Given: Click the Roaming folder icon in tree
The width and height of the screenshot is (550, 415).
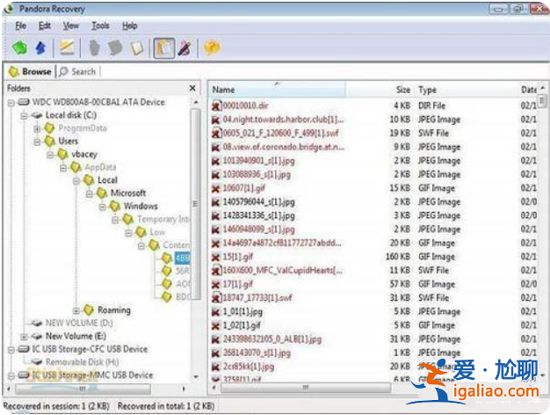Looking at the screenshot, I should pos(89,310).
